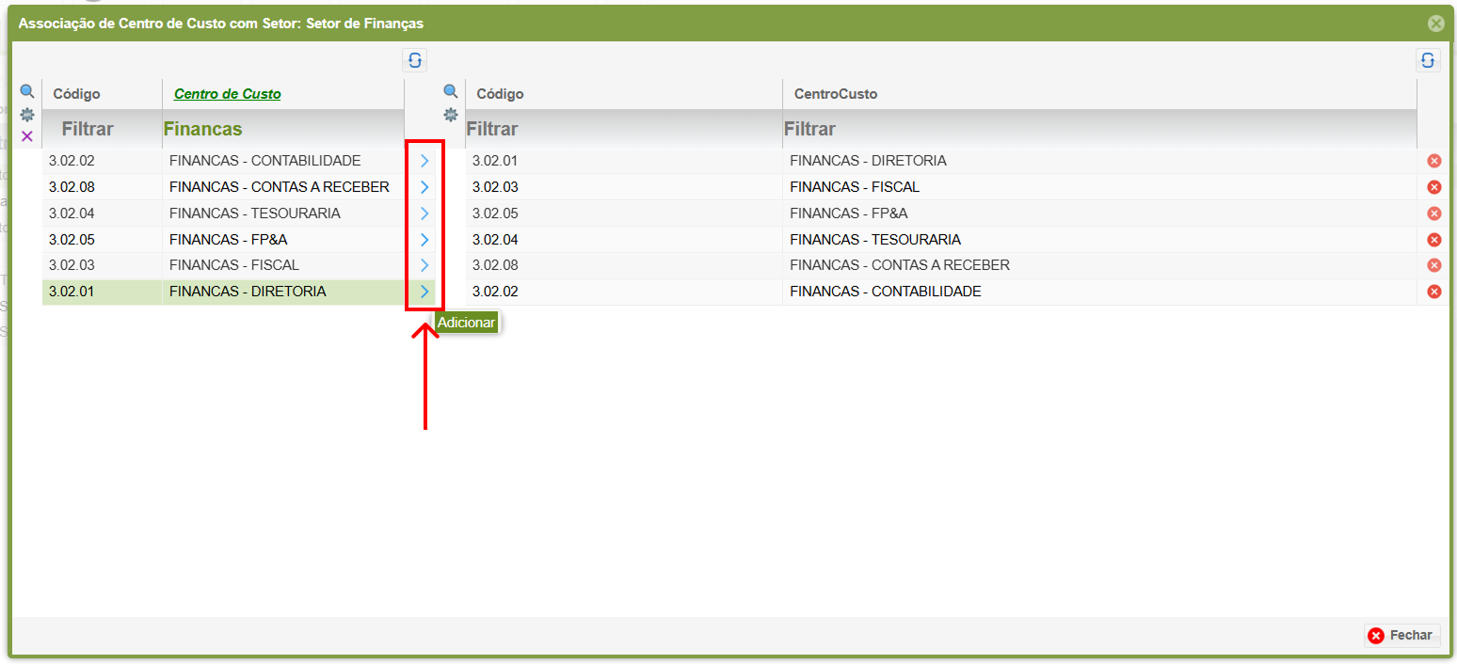Click the right CentroCusto filter field
Viewport: 1457px width, 664px height.
(1098, 129)
